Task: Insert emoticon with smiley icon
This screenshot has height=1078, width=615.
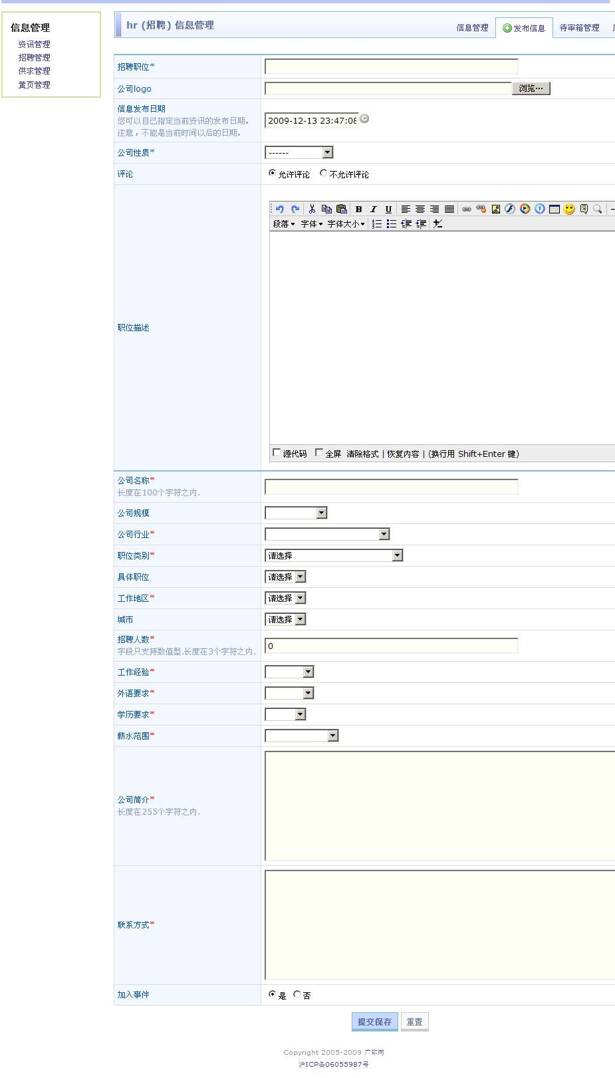Action: tap(569, 209)
